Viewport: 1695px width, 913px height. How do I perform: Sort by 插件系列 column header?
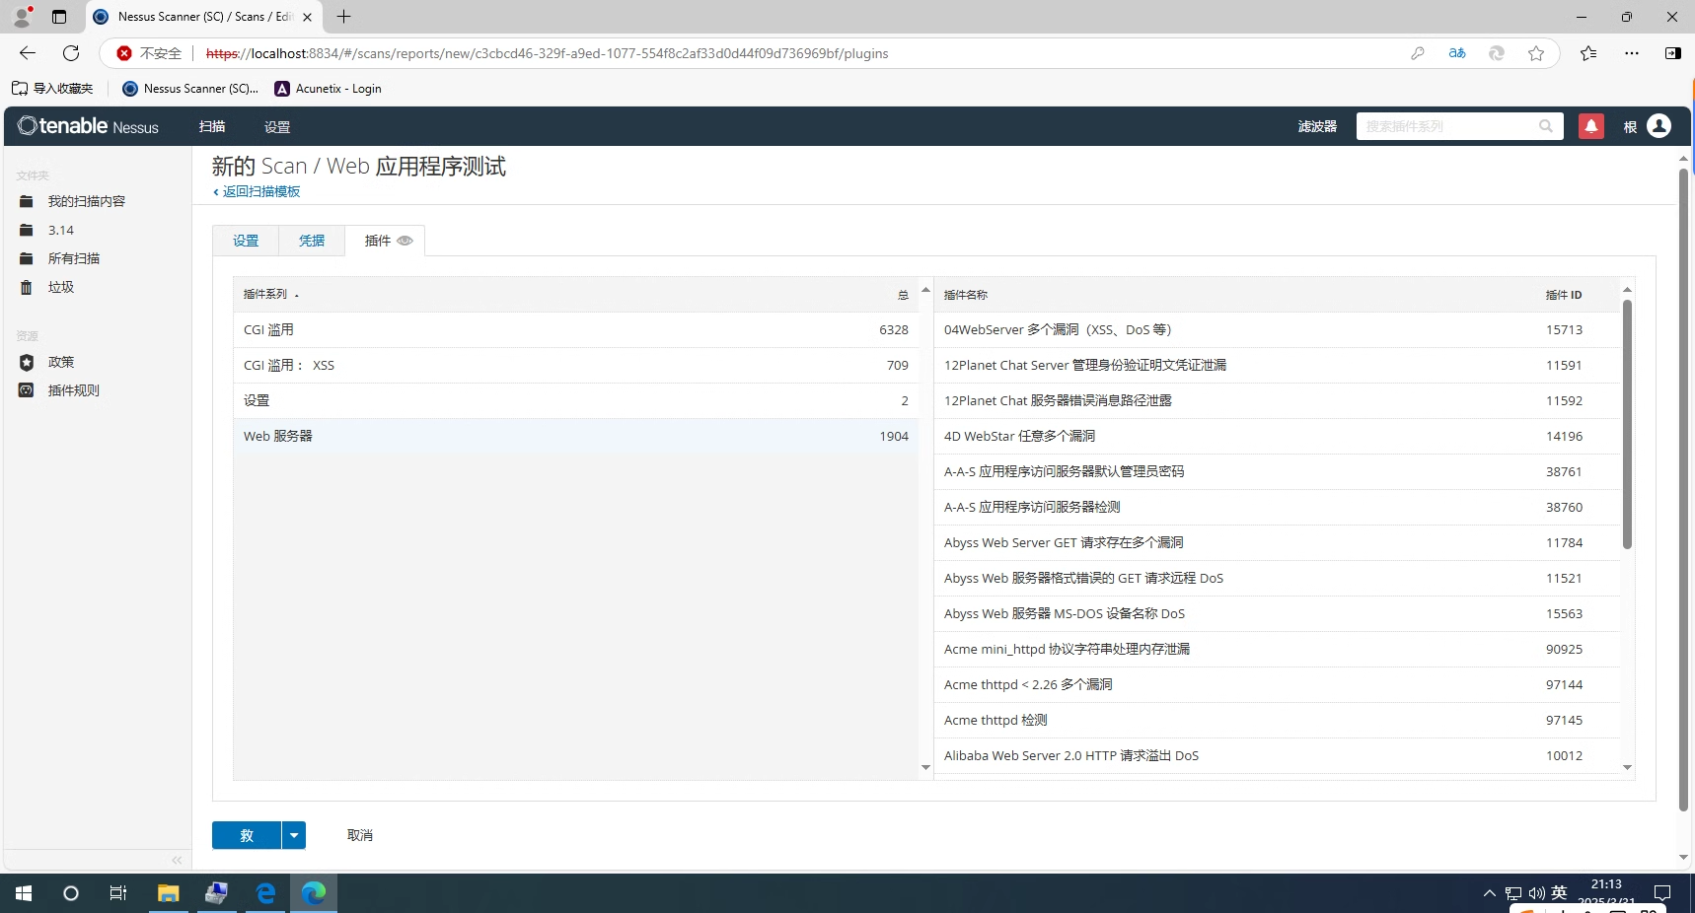265,294
